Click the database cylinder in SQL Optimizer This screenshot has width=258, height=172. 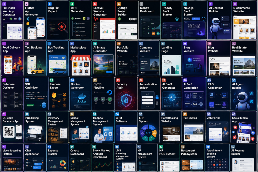44,105
